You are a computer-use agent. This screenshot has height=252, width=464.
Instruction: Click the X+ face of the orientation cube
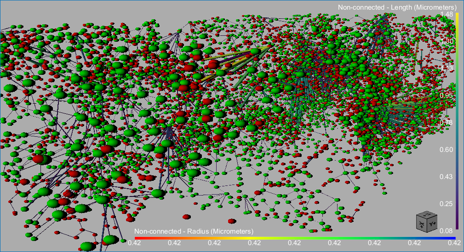(x=421, y=224)
